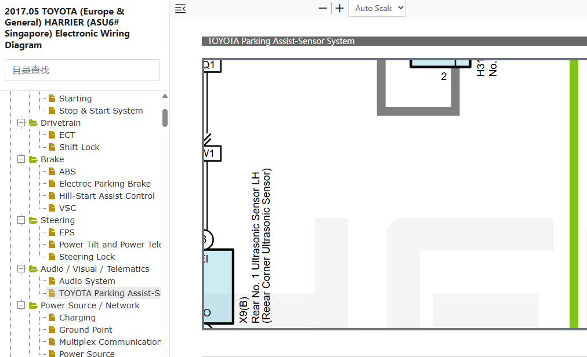
Task: Click the file icon beside Ground Point
Action: 52,329
